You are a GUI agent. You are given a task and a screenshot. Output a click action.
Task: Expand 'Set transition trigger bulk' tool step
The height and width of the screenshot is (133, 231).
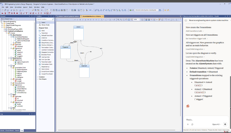(x=197, y=39)
